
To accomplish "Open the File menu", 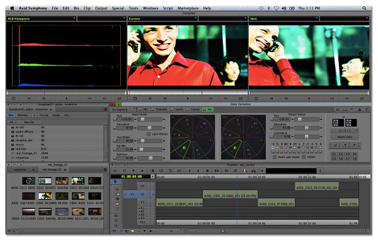I will [x=55, y=8].
